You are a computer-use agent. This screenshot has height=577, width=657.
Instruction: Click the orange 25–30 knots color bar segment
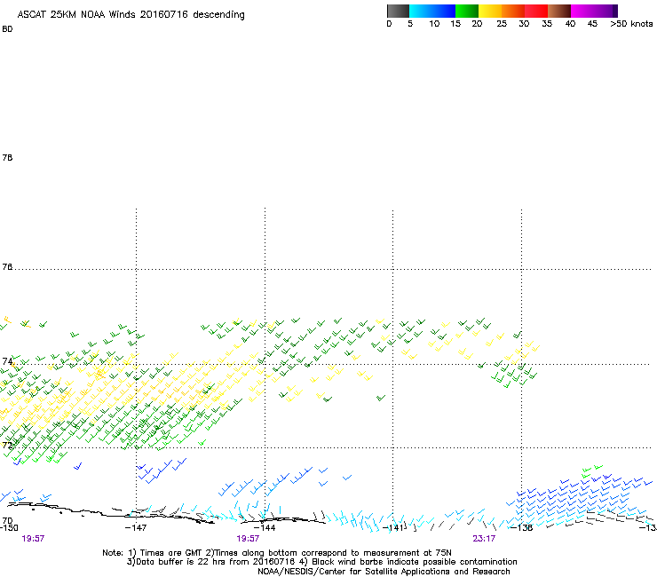pyautogui.click(x=513, y=11)
